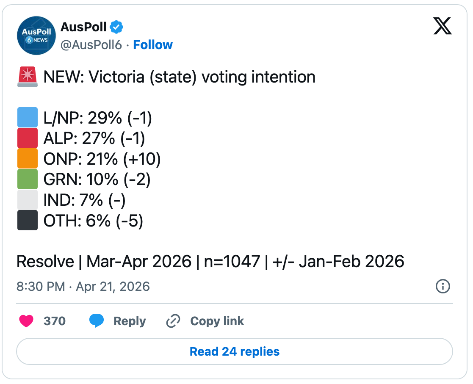Click the Reply label text

[130, 321]
